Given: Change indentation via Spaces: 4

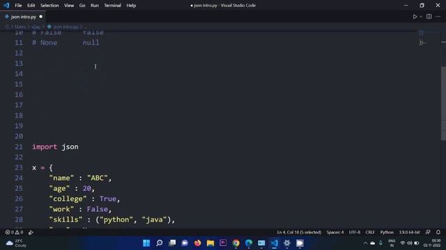Looking at the screenshot, I should 334,232.
